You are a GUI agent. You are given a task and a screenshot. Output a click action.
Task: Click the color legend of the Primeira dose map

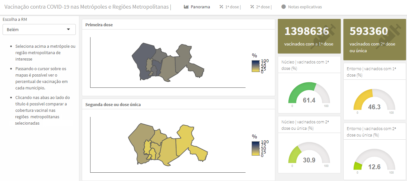260,63
